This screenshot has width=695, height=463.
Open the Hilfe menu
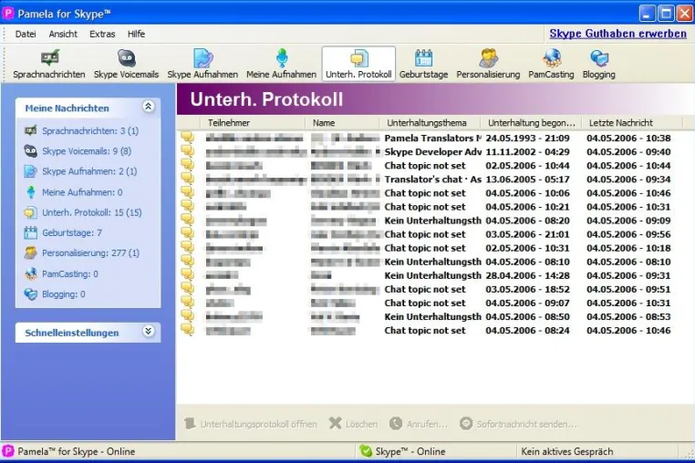tap(136, 34)
